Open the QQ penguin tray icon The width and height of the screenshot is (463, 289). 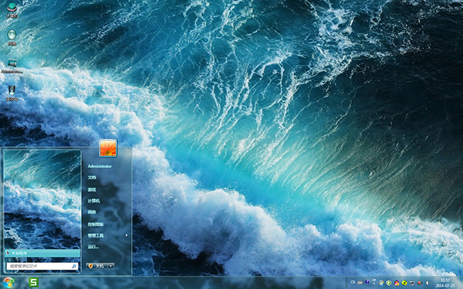tap(397, 283)
